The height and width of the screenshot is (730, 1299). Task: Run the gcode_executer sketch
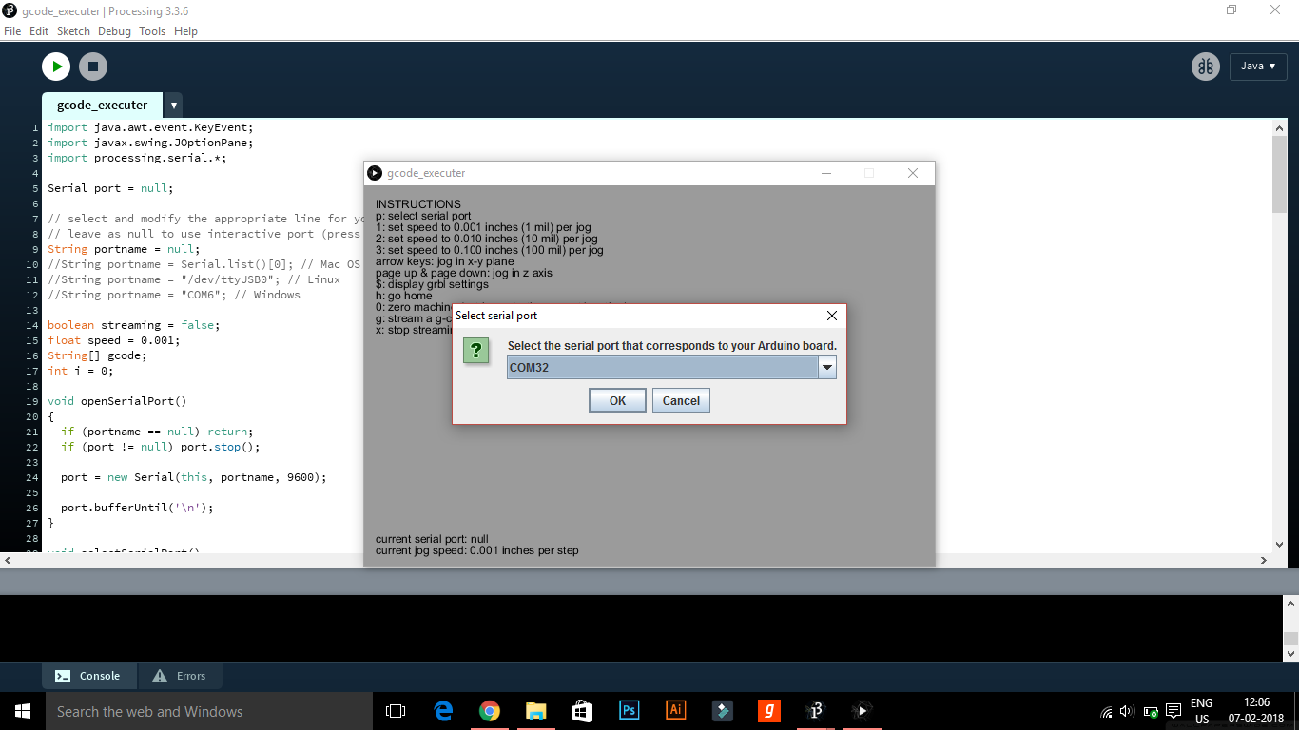[55, 66]
